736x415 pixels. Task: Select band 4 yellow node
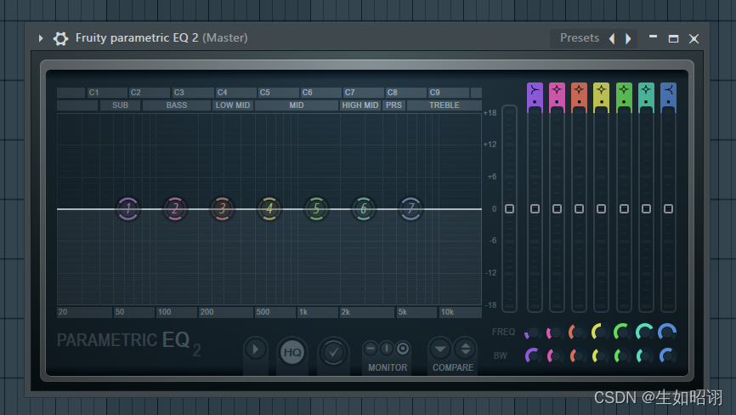[269, 208]
